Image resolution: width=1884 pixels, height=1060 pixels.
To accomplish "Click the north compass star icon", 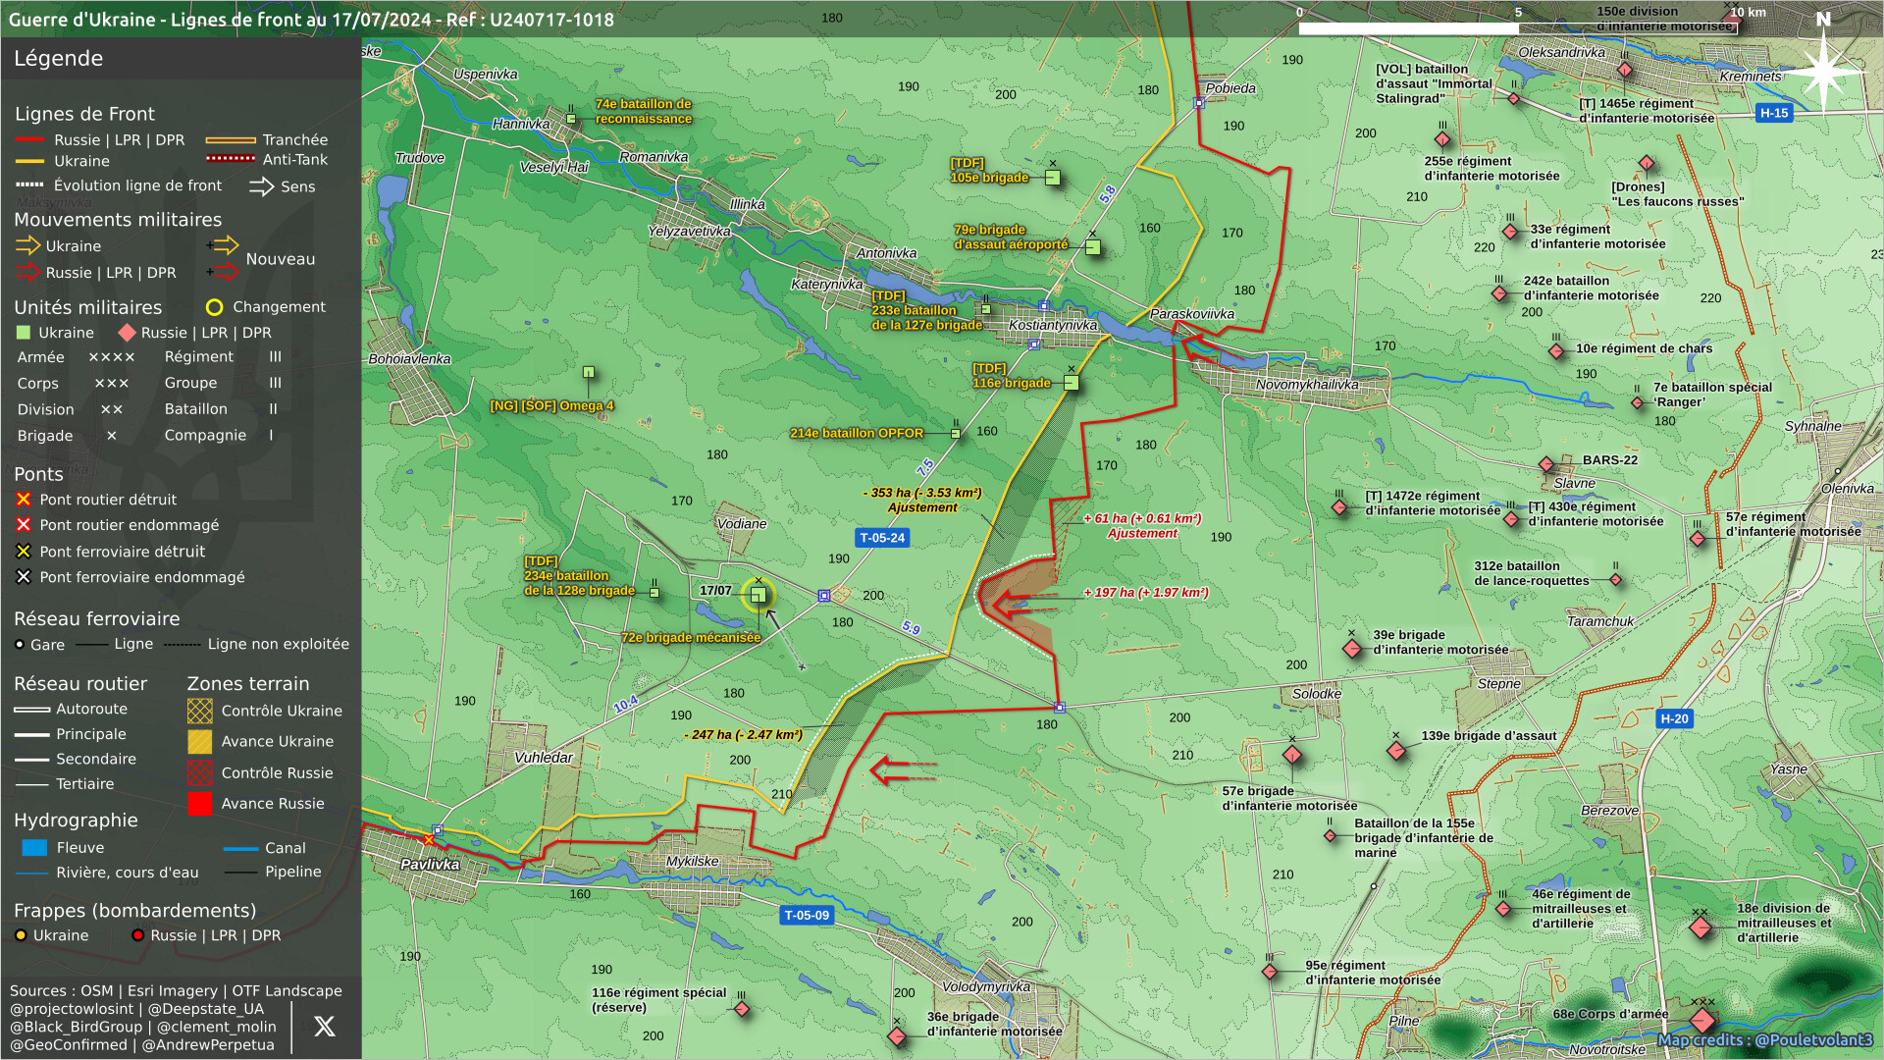I will pos(1823,71).
